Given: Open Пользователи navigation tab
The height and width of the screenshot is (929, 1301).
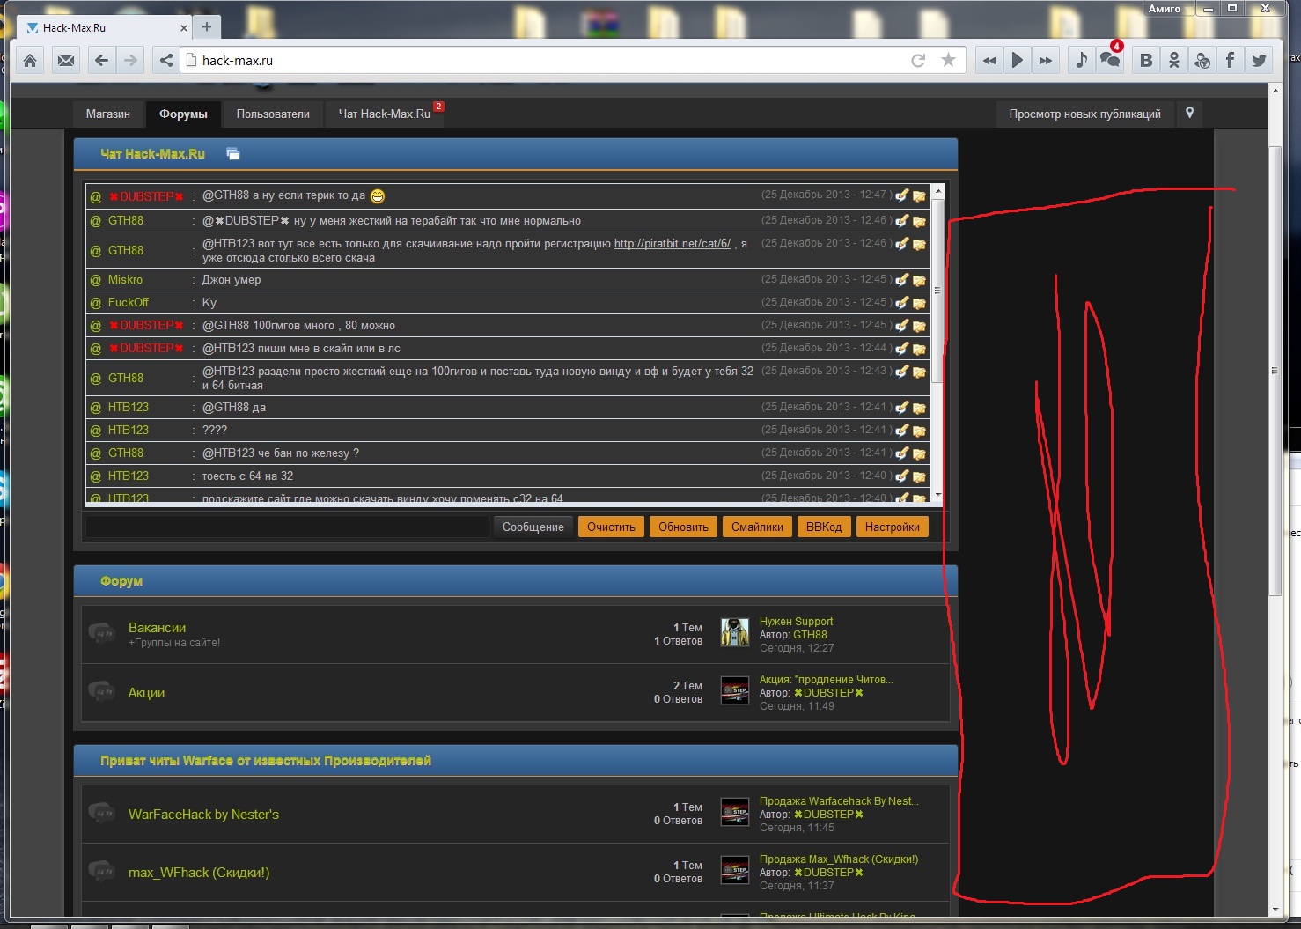Looking at the screenshot, I should pyautogui.click(x=273, y=114).
